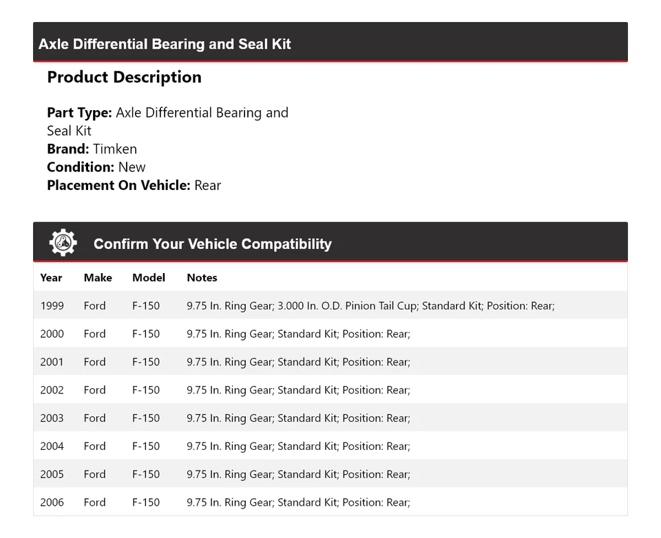Screen dimensions: 661x538
Task: Click the Model column header
Action: 149,278
